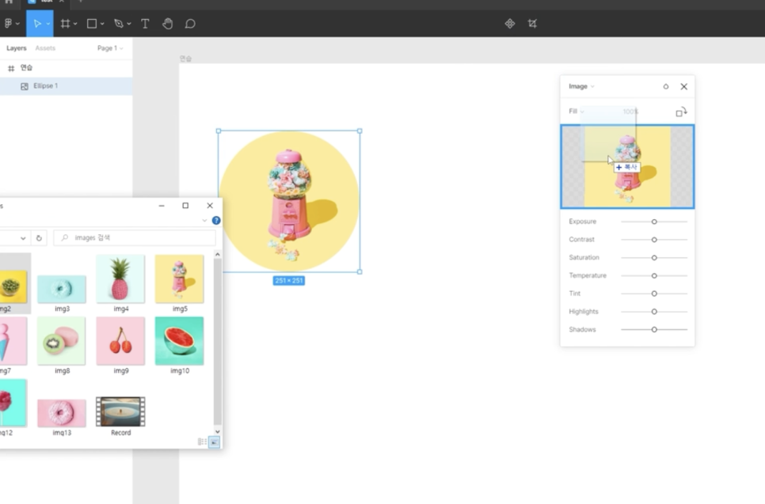Select the img4 pineapple thumbnail

click(120, 279)
